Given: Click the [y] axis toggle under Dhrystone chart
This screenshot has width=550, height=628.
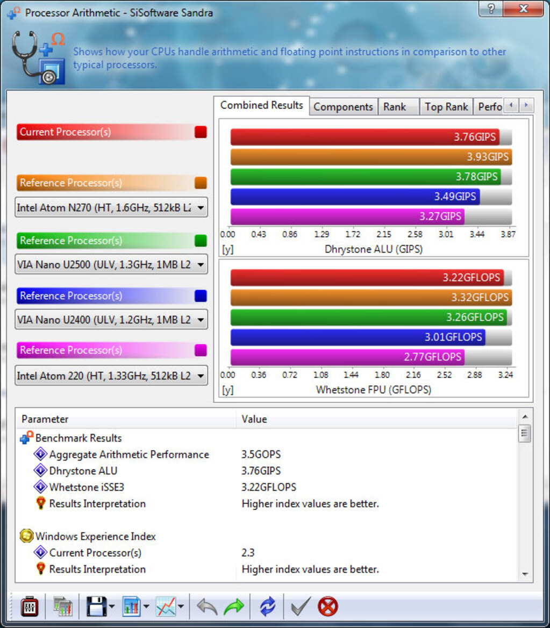Looking at the screenshot, I should pos(228,249).
